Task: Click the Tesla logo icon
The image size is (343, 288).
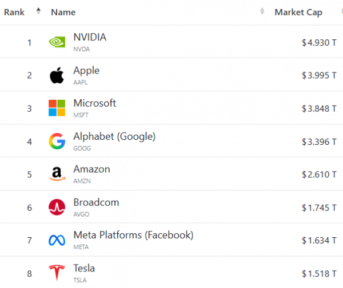Action: [57, 273]
